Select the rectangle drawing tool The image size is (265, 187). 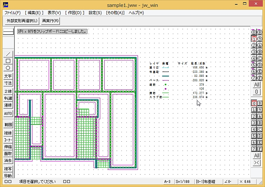click(x=8, y=61)
